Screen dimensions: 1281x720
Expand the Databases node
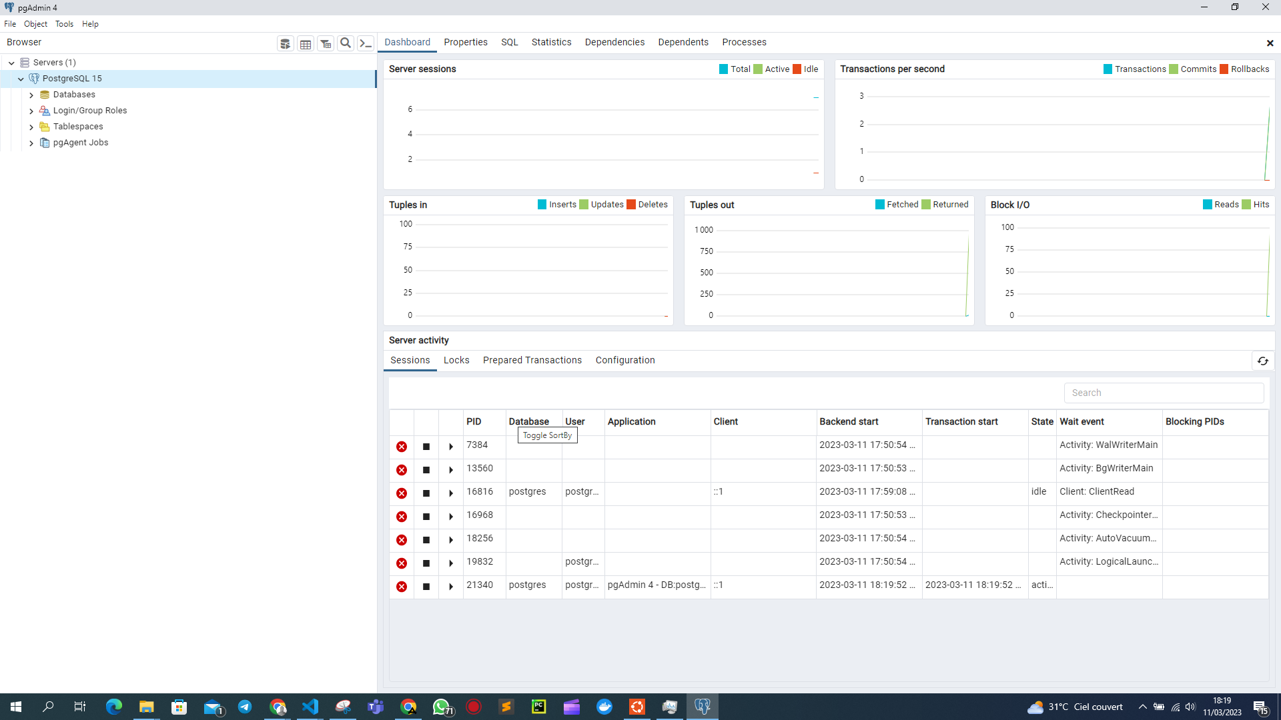[31, 95]
